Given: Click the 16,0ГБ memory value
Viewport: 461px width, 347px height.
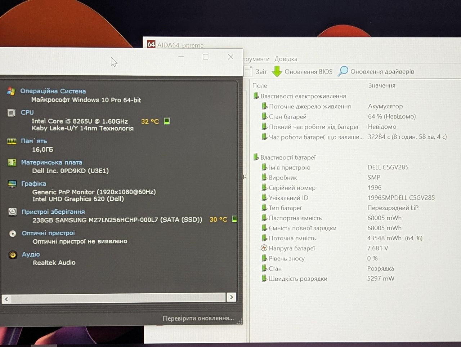Looking at the screenshot, I should tap(42, 149).
